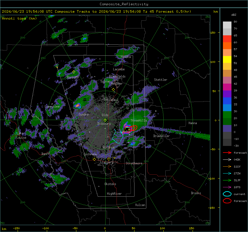This screenshot has width=248, height=232.
Task: Click the Limestone label
Action: point(52,106)
